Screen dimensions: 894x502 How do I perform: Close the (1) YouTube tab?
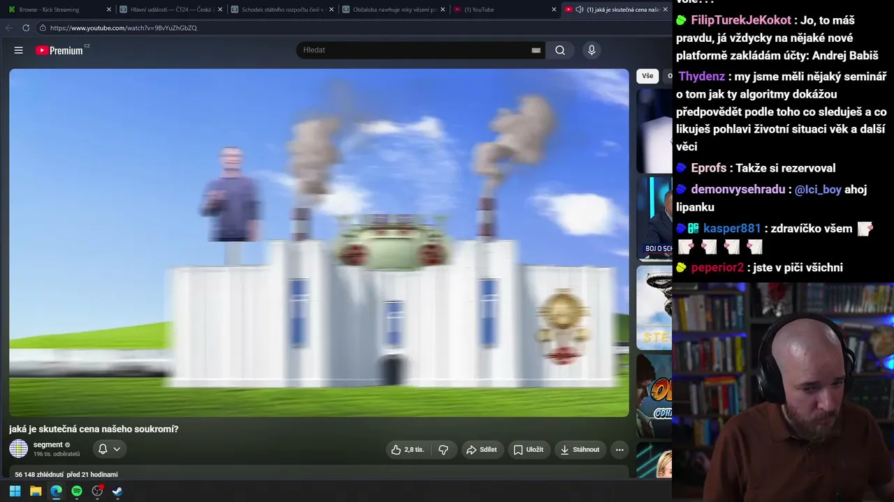[554, 10]
